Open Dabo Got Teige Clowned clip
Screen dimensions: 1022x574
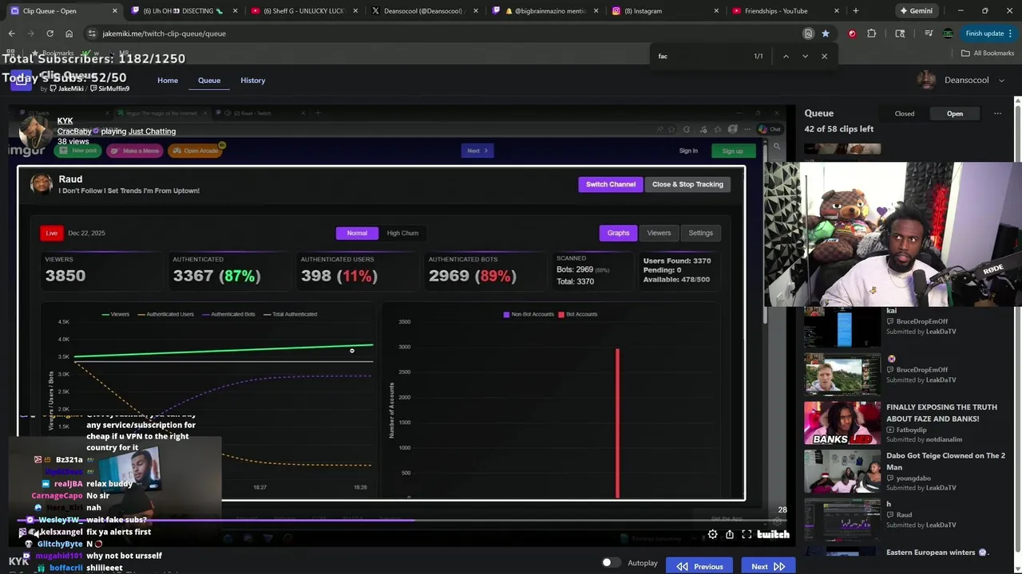[x=945, y=462]
